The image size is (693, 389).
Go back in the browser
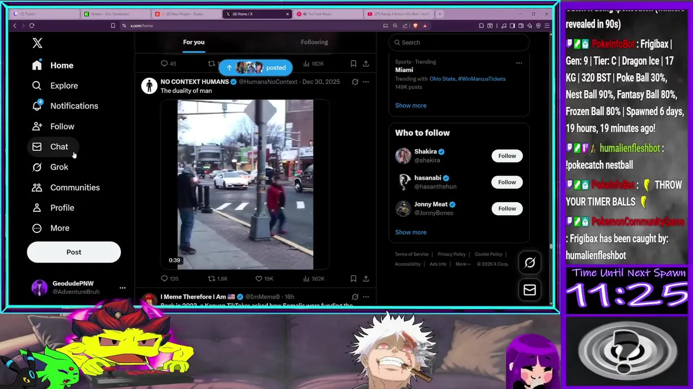click(15, 25)
